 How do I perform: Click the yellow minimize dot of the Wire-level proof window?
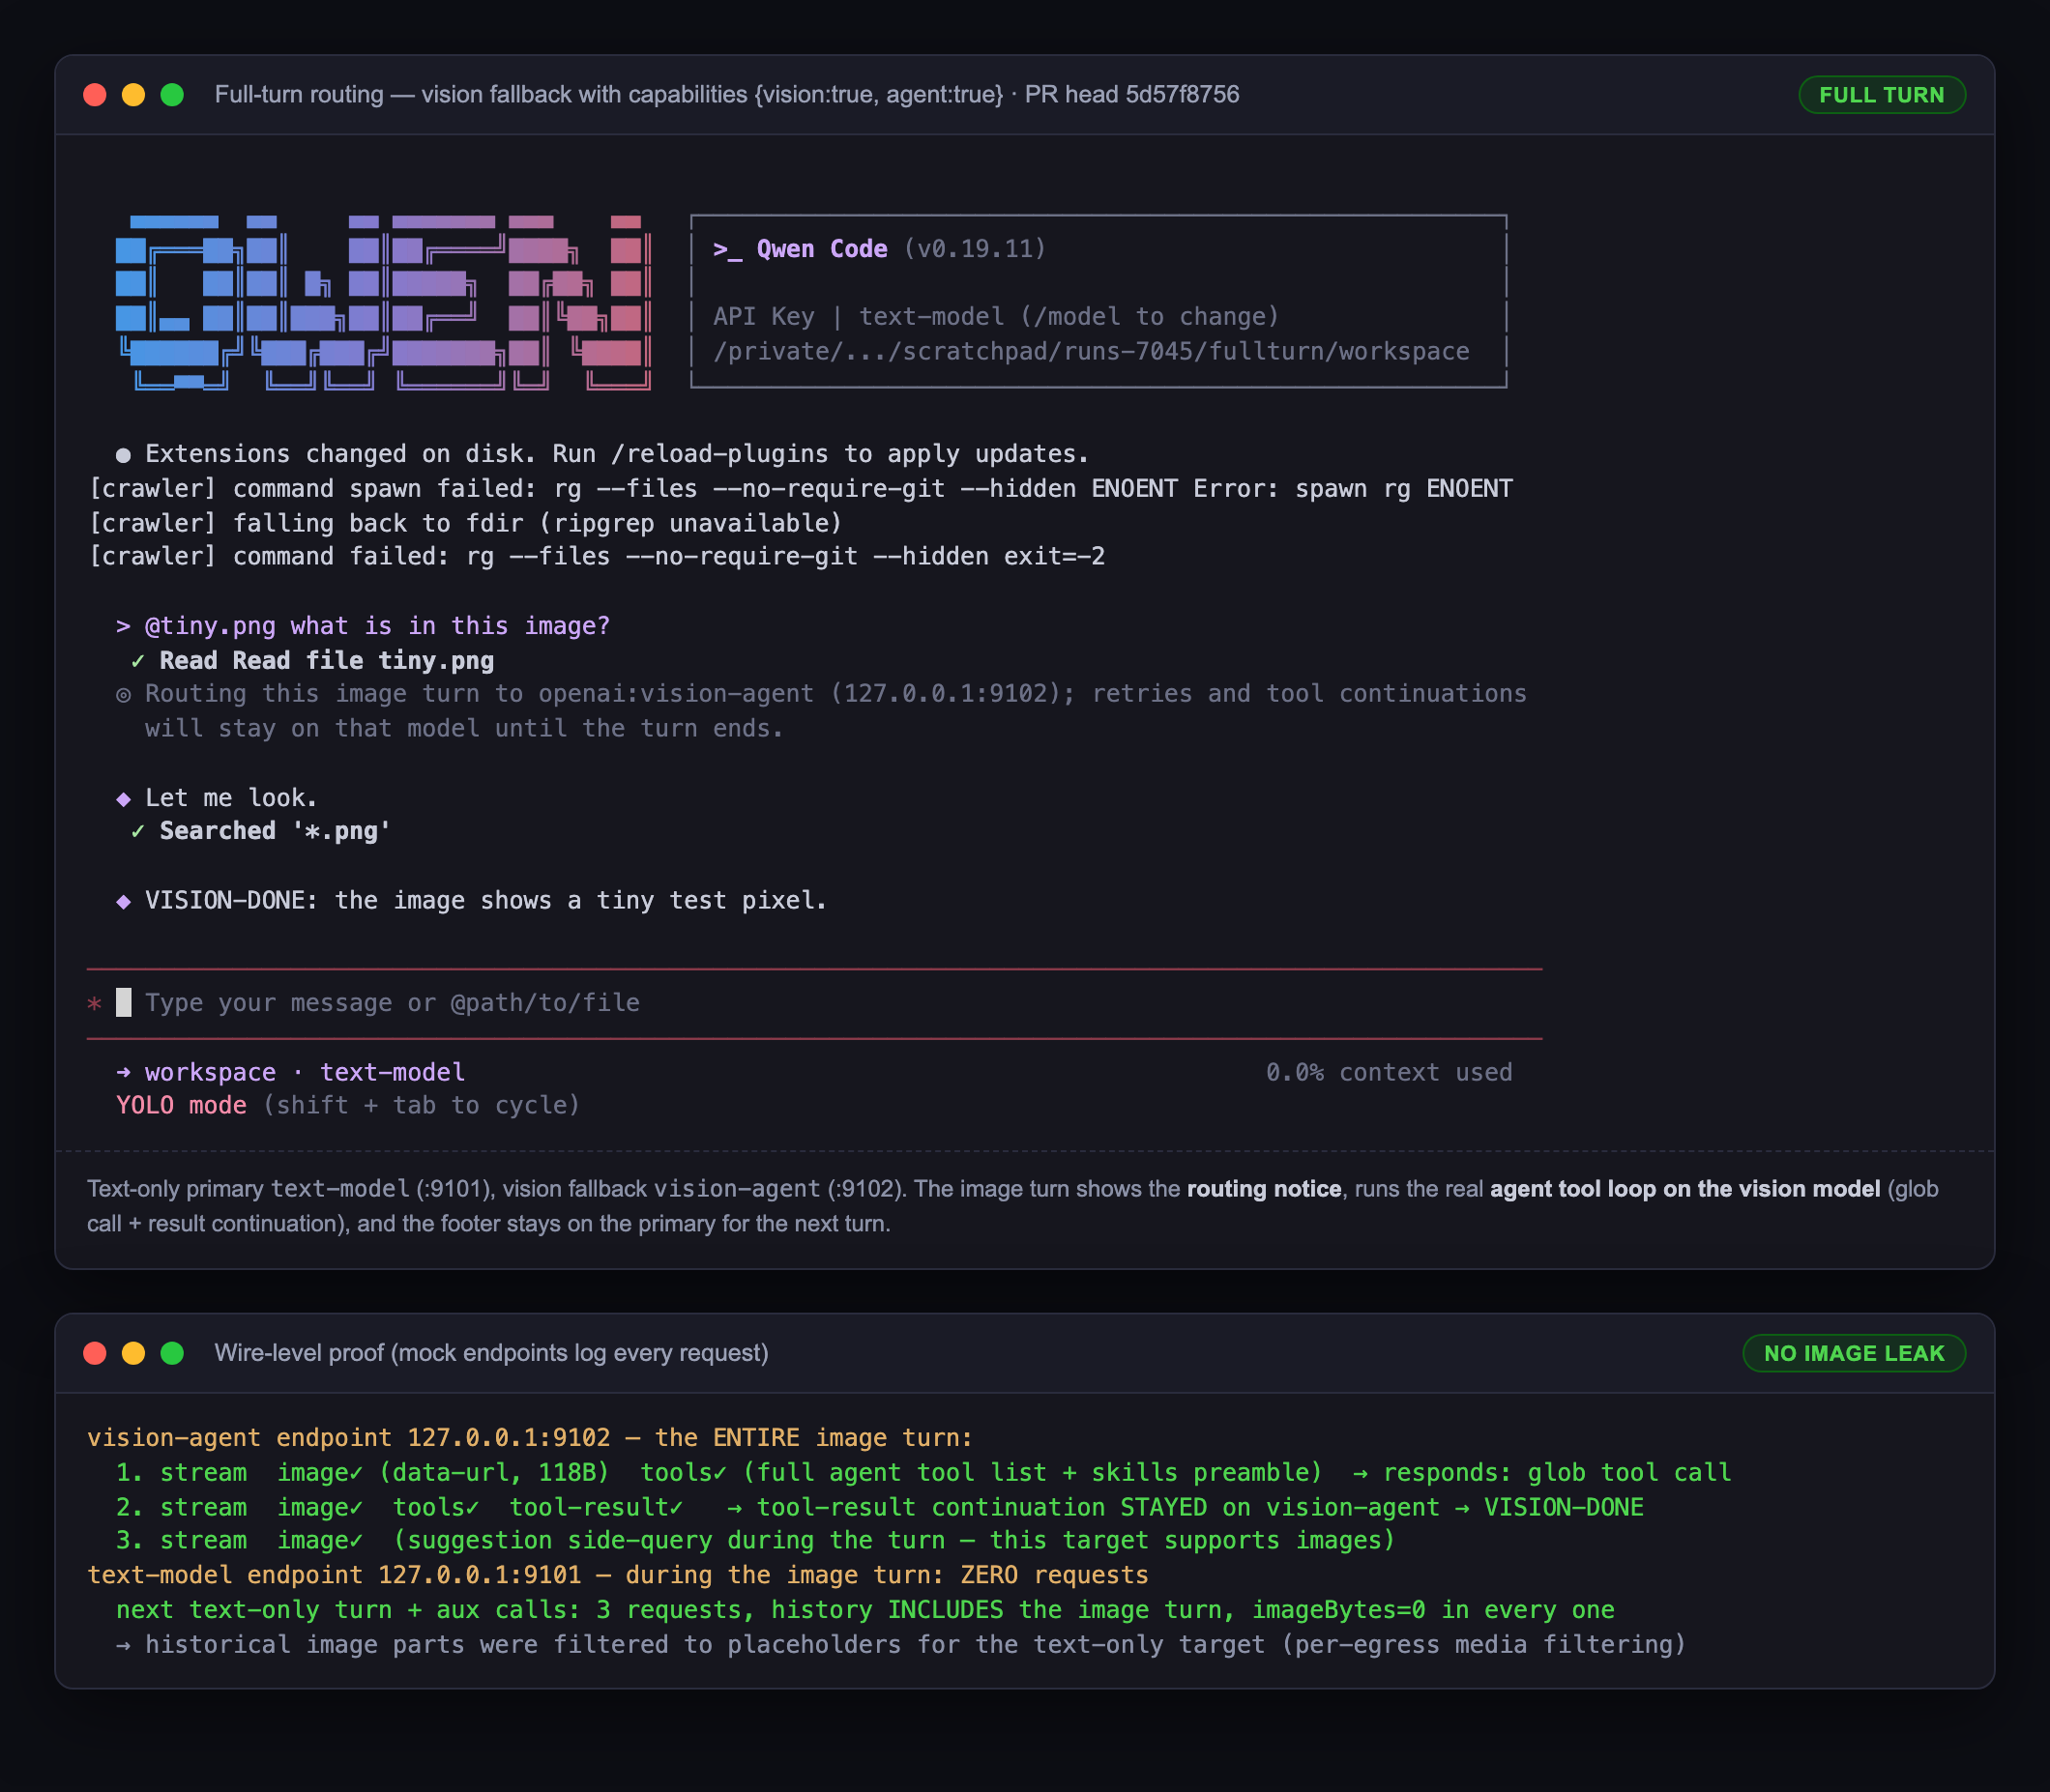point(133,1353)
